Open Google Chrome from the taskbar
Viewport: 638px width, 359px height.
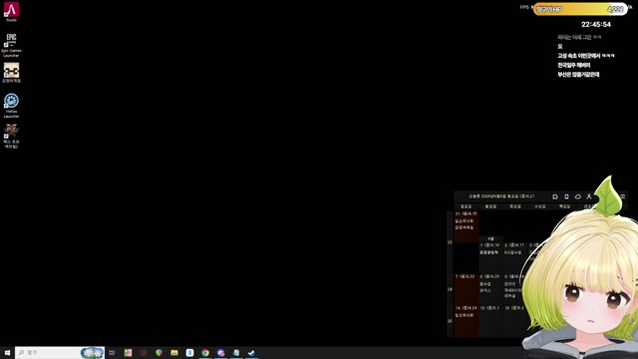pos(205,352)
